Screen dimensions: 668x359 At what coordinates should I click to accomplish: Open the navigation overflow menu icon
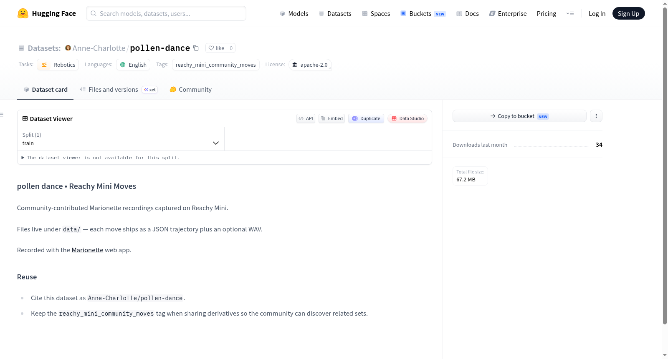[x=570, y=13]
